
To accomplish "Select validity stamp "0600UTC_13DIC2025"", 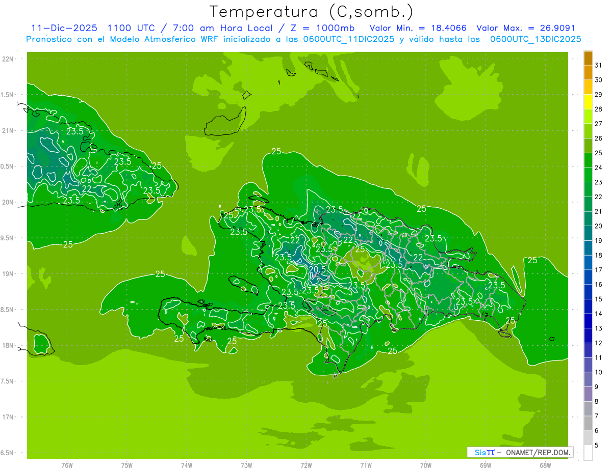I will 535,39.
